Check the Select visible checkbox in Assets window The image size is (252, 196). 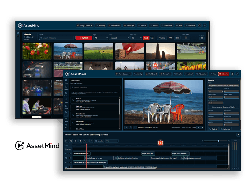[x=186, y=38]
